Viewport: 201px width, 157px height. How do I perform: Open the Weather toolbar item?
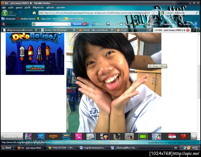click(x=126, y=24)
